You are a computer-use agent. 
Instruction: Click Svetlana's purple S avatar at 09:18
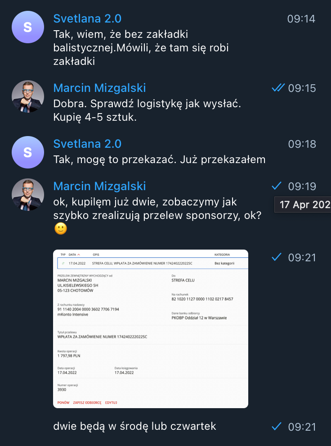28,152
